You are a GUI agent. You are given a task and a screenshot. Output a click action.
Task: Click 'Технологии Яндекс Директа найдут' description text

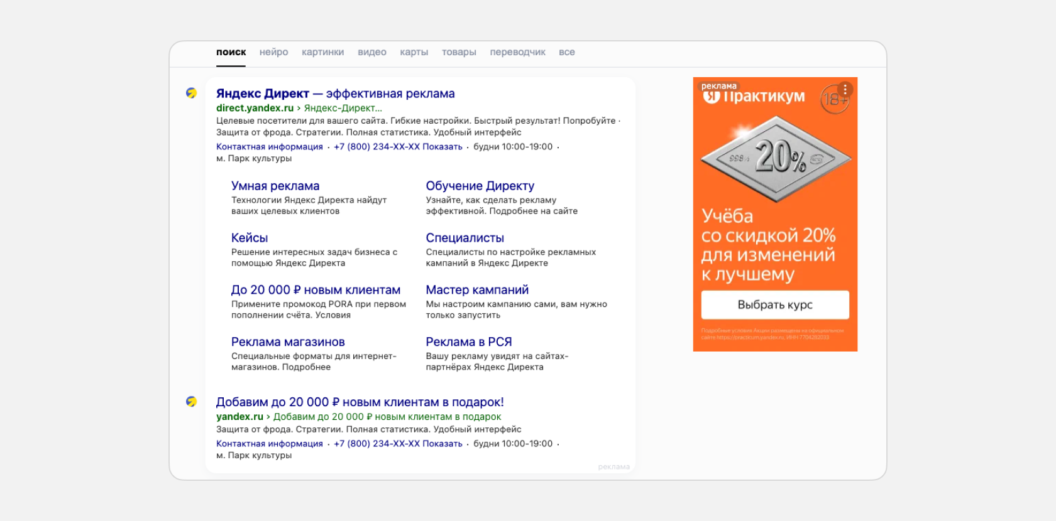coord(309,206)
